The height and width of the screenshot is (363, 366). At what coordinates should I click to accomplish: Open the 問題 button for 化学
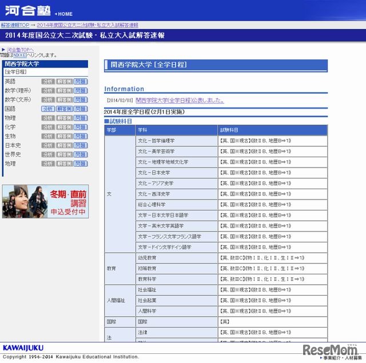tap(81, 127)
